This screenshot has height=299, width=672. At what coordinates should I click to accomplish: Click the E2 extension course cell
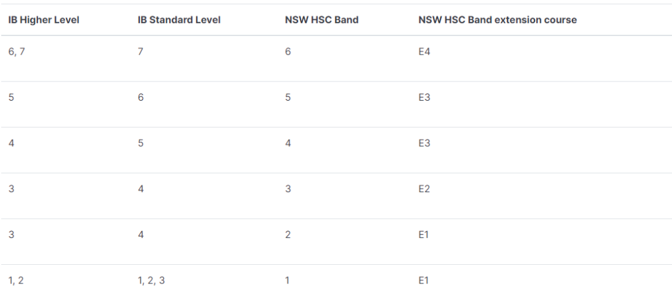(424, 189)
